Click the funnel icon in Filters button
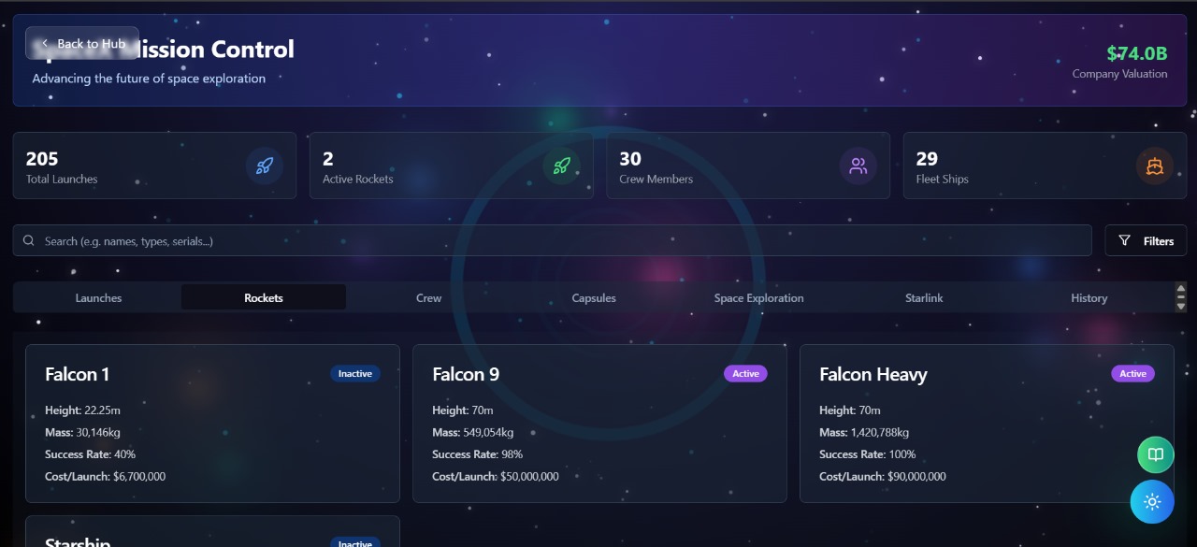This screenshot has width=1197, height=547. (x=1125, y=241)
